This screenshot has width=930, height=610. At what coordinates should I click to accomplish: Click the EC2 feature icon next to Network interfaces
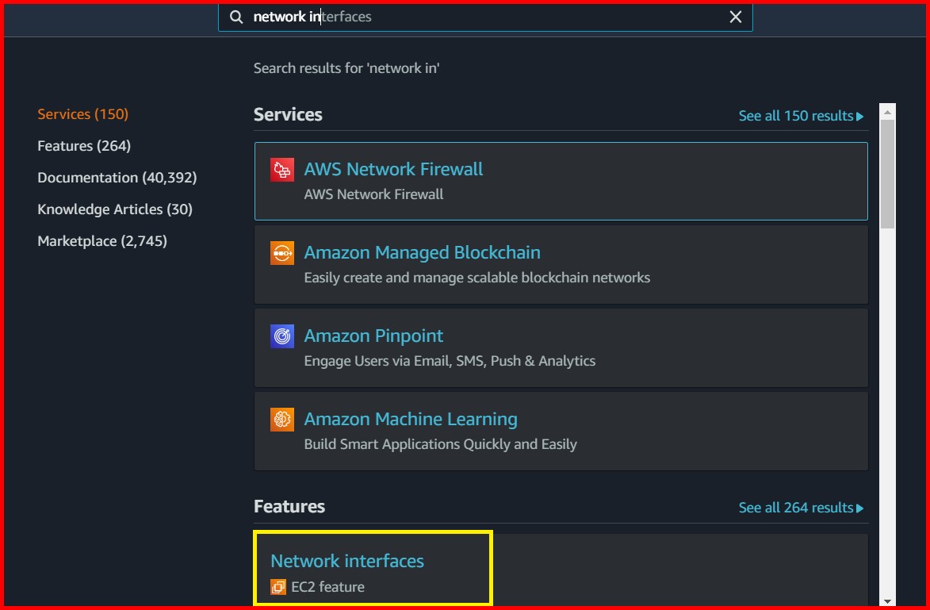coord(278,587)
